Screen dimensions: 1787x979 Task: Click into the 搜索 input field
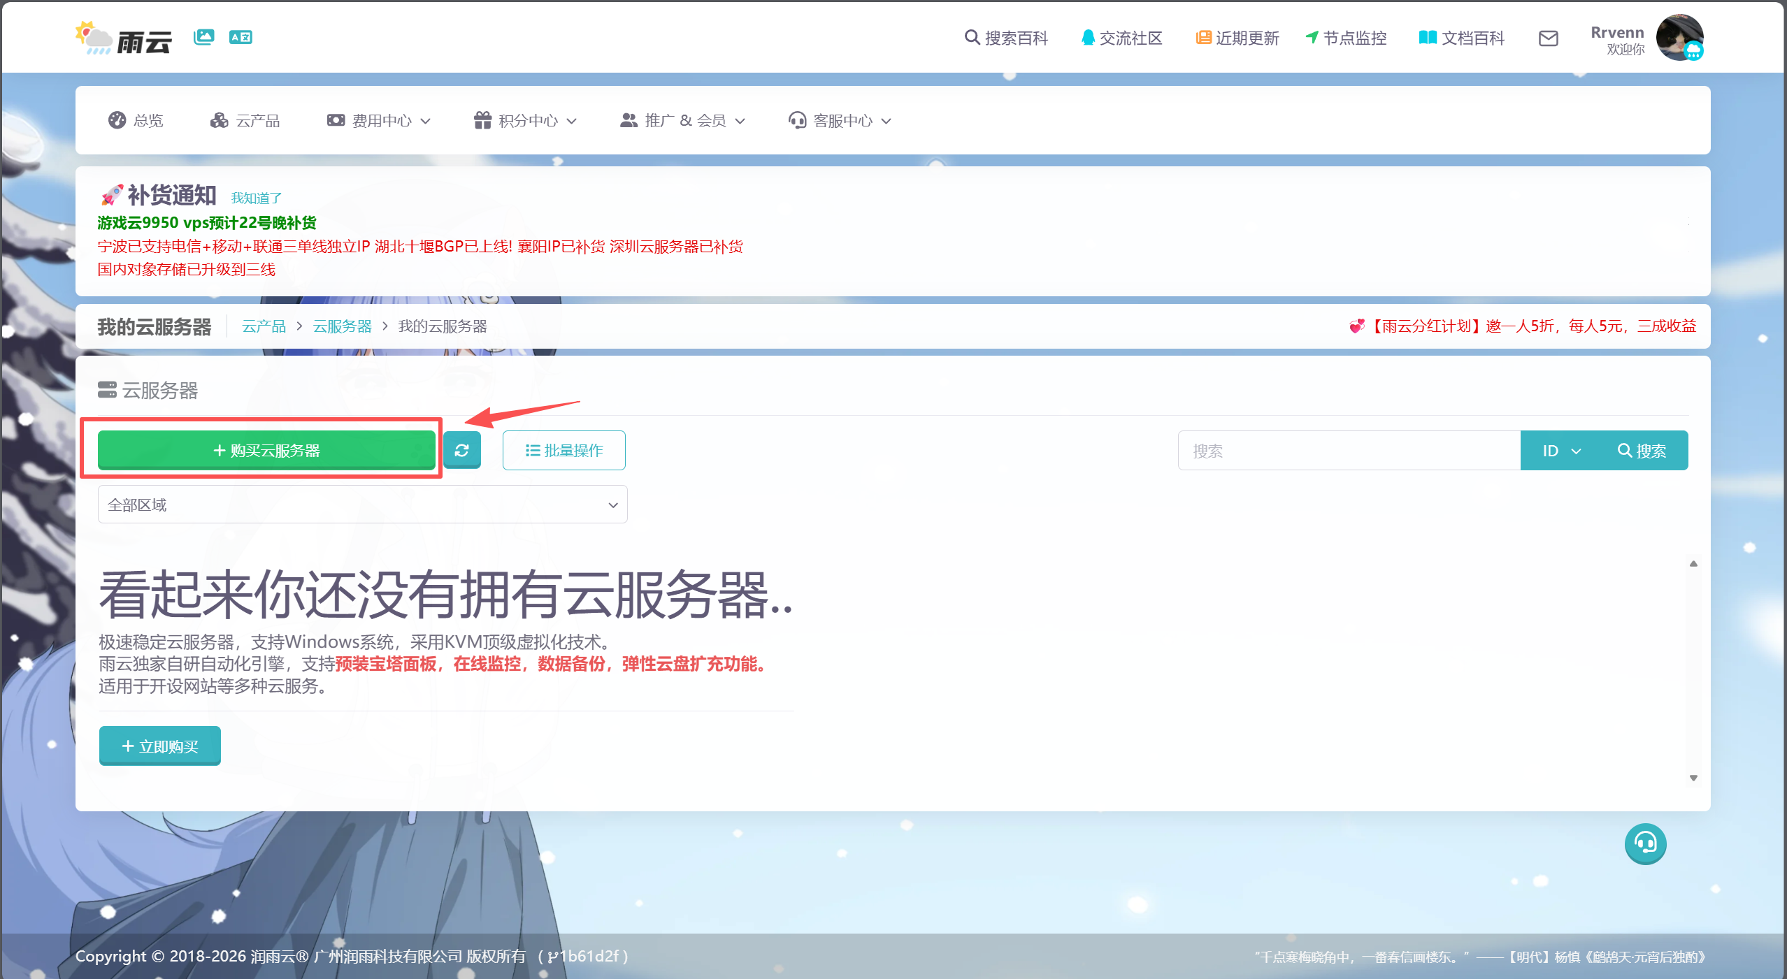click(x=1348, y=451)
